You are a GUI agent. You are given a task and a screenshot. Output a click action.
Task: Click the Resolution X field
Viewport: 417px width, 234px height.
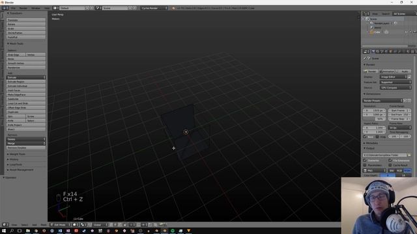pyautogui.click(x=374, y=110)
